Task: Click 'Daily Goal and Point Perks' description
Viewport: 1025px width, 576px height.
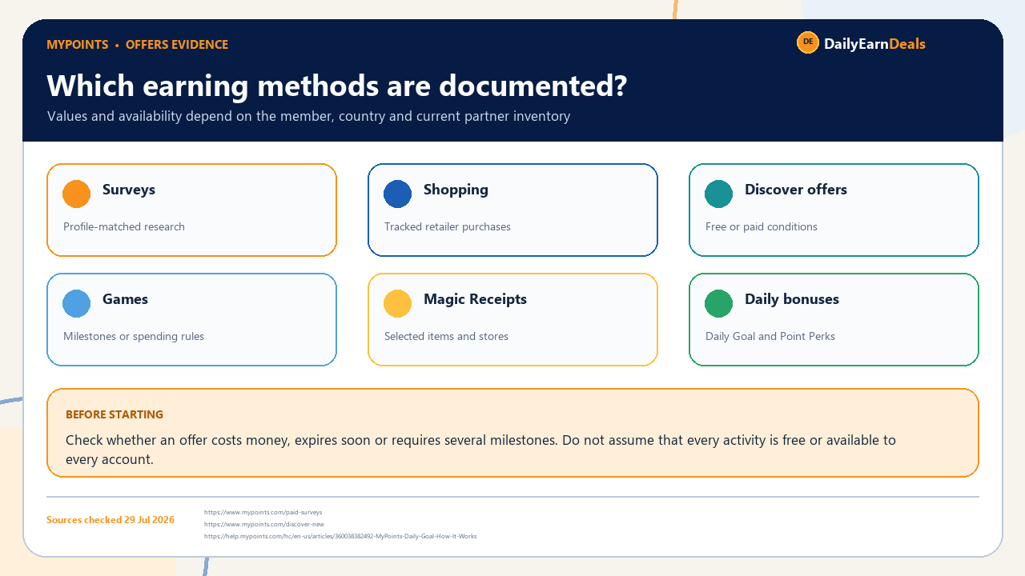Action: (x=770, y=336)
